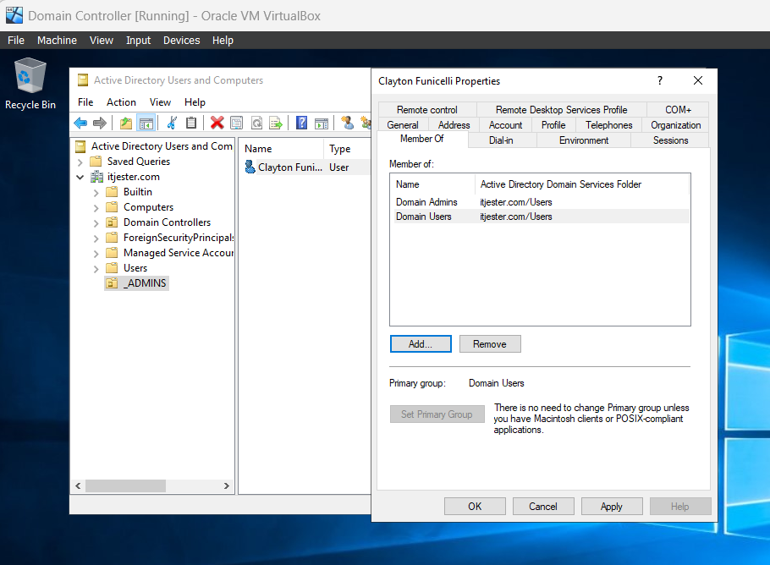Switch to the General tab
770x565 pixels.
pyautogui.click(x=403, y=125)
